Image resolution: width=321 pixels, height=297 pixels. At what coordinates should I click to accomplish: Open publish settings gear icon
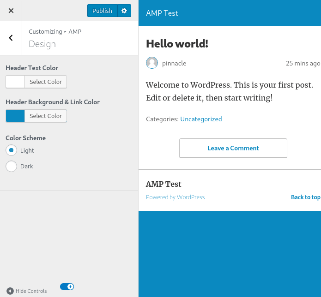[x=124, y=11]
